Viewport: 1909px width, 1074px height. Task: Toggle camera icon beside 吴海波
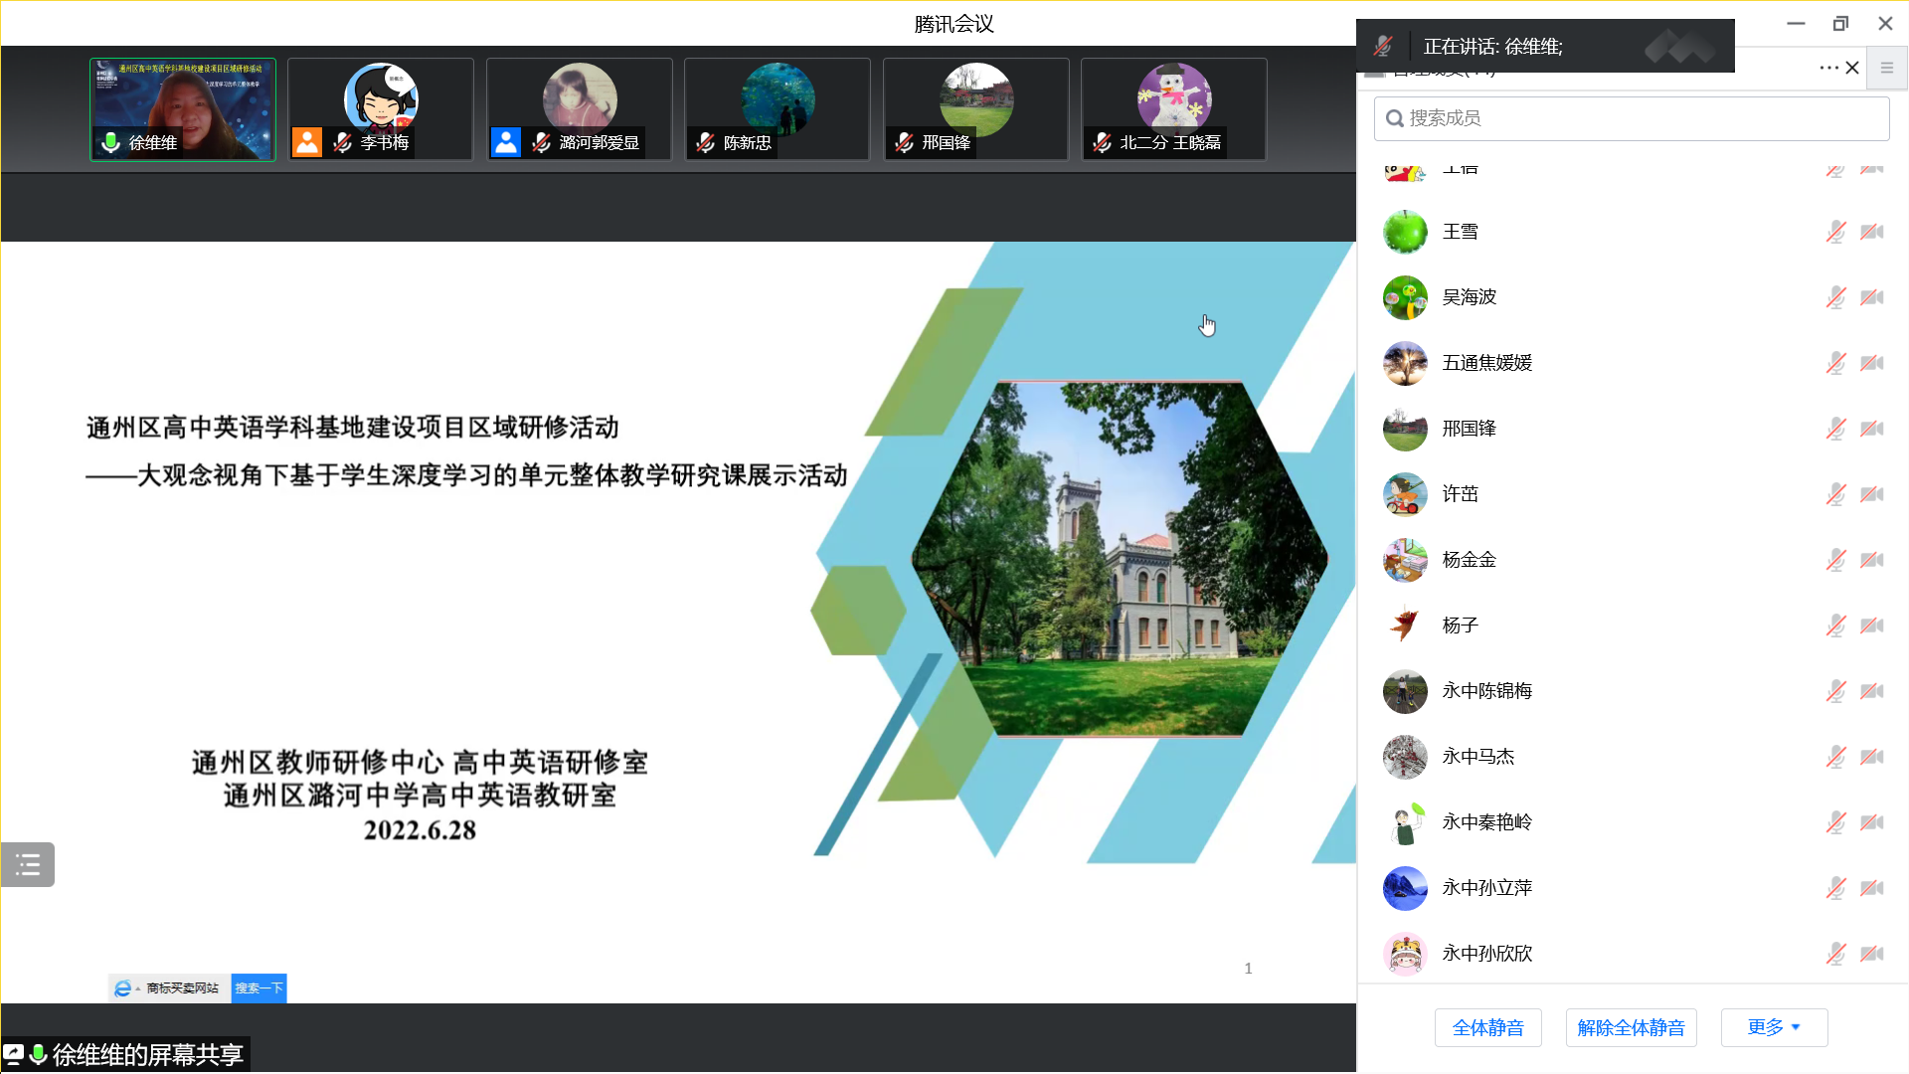[x=1872, y=297]
